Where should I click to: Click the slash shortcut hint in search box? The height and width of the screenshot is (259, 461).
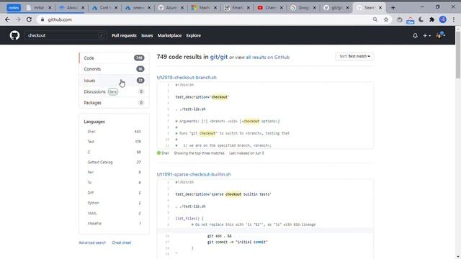coord(102,35)
